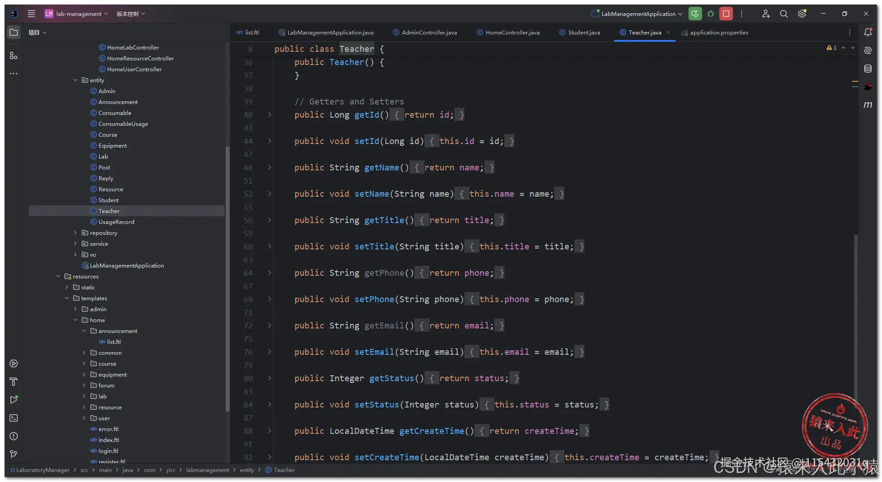Expand the repository package

click(75, 233)
